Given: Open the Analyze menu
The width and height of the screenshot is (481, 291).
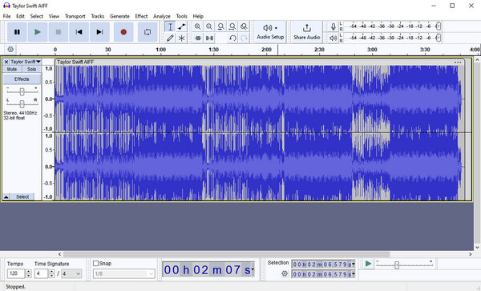Looking at the screenshot, I should (162, 16).
